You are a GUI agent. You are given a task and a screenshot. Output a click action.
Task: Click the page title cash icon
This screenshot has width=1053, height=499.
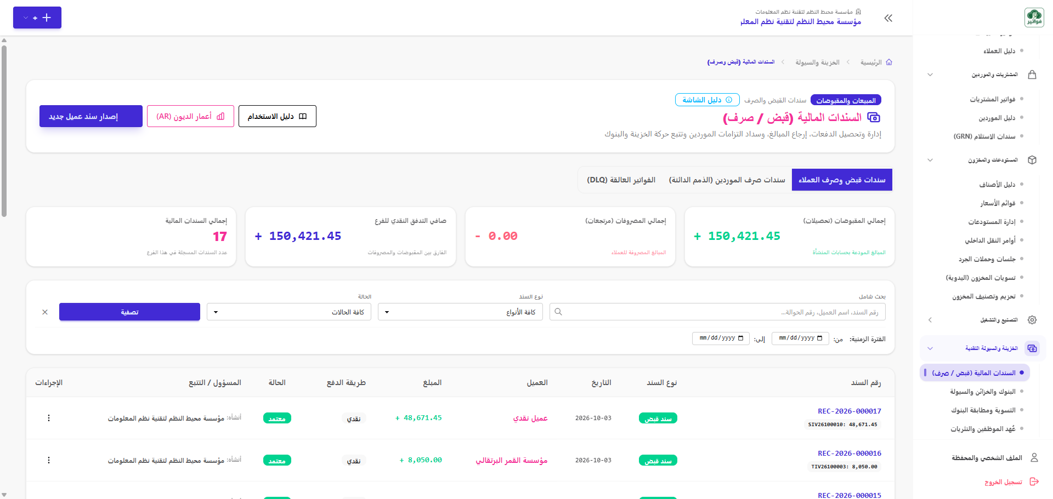point(874,117)
